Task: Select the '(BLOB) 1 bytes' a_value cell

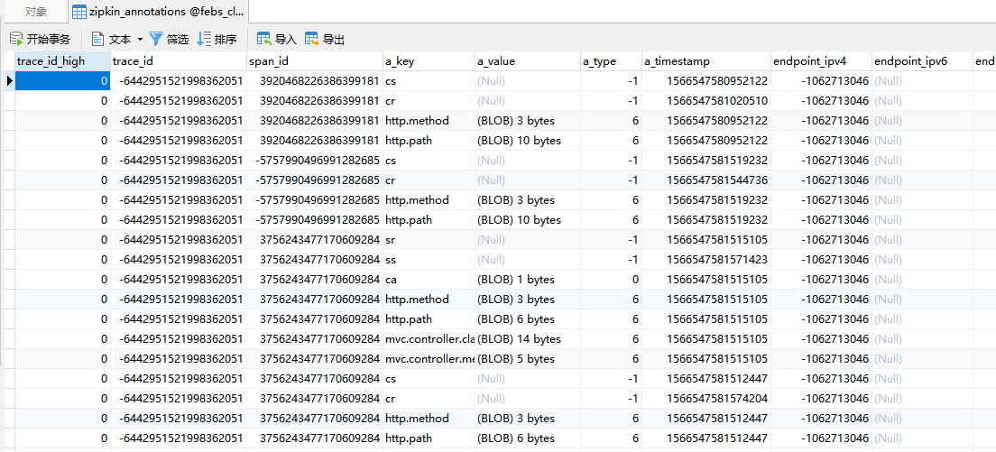Action: pos(528,280)
